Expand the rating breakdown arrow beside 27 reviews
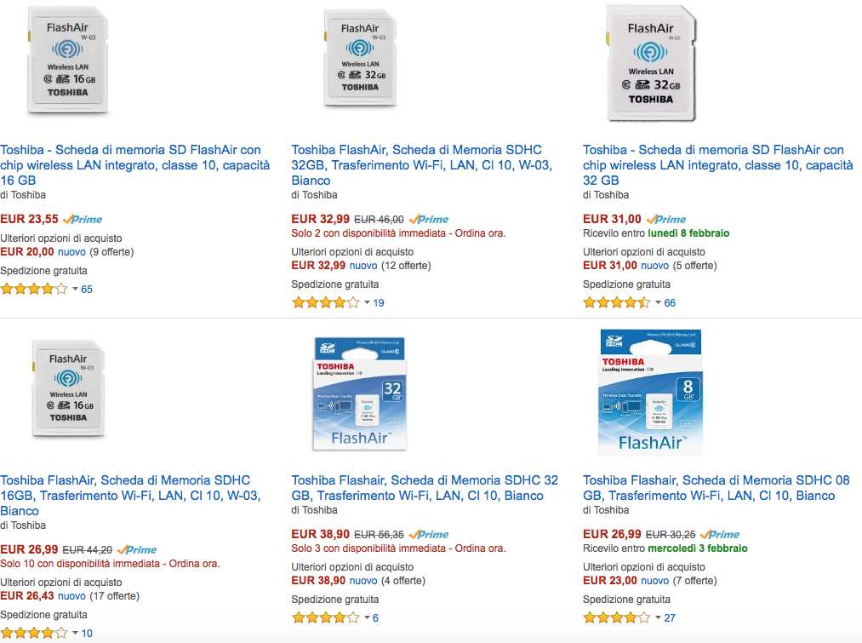The image size is (862, 643). (658, 618)
